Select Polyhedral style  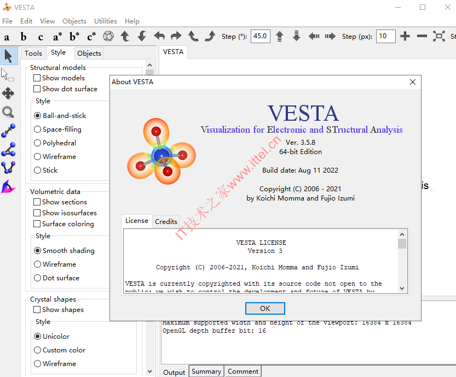[x=38, y=143]
